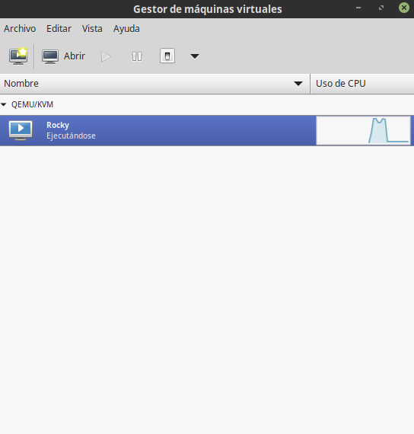Pause the running virtual machine
Viewport: 414px width, 434px height.
(x=137, y=57)
